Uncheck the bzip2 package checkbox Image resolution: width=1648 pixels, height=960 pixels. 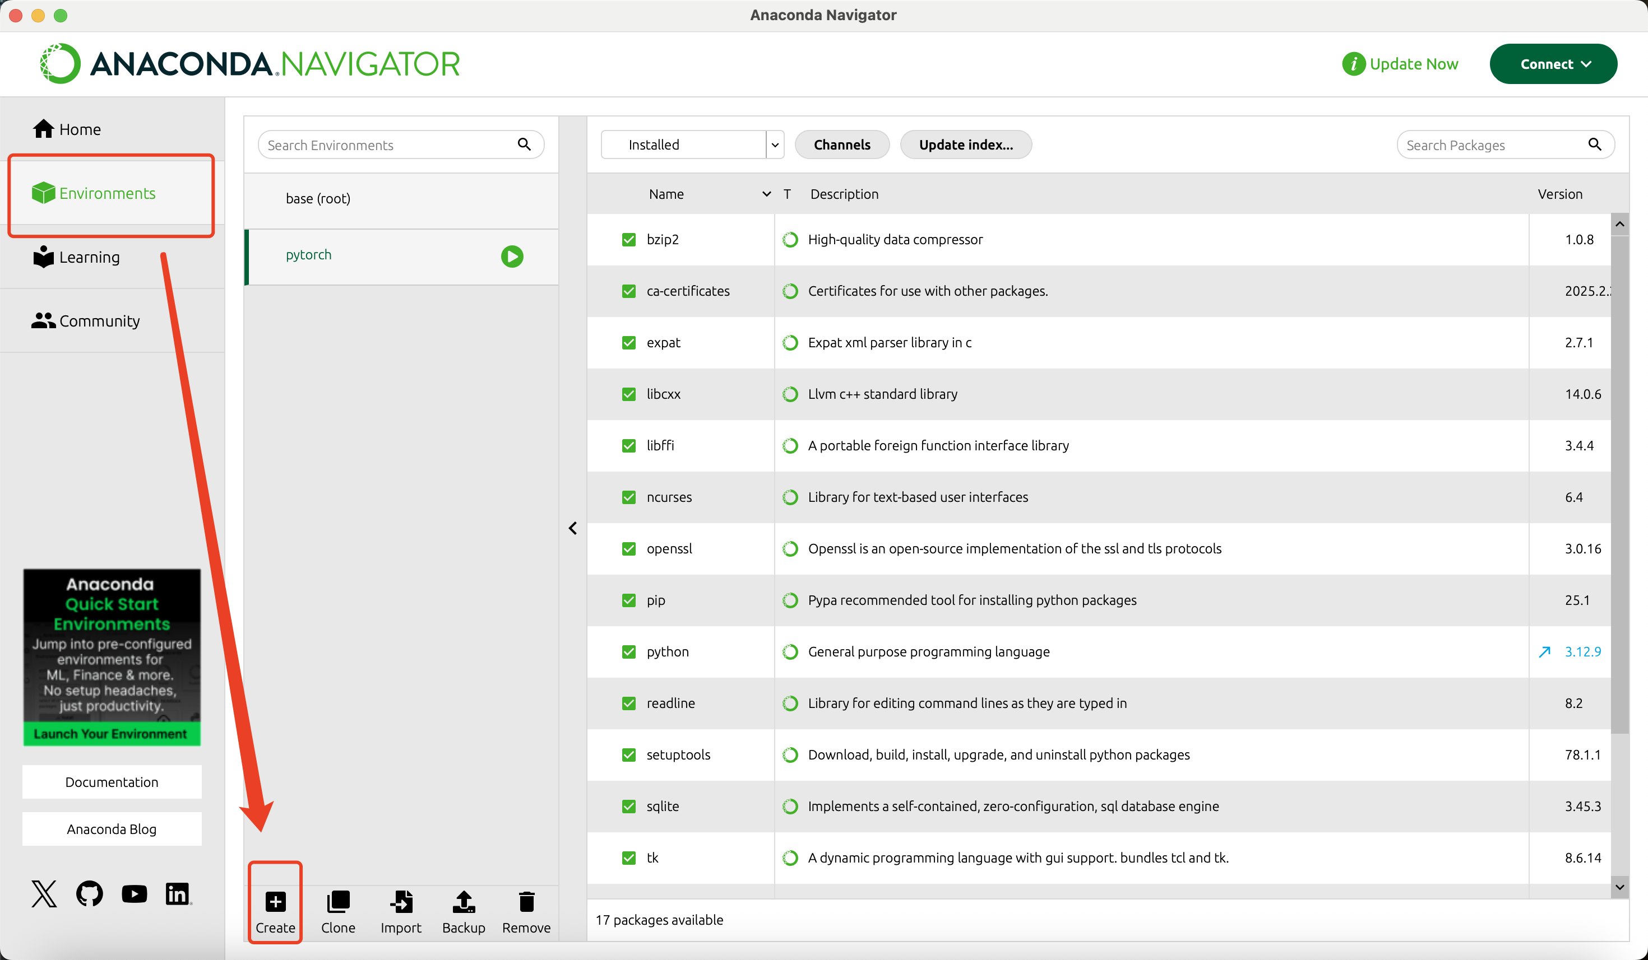(x=628, y=240)
